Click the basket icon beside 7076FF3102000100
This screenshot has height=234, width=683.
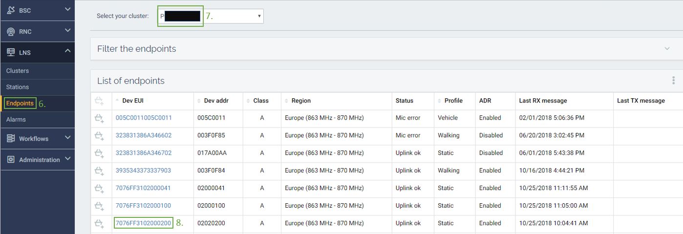(99, 206)
